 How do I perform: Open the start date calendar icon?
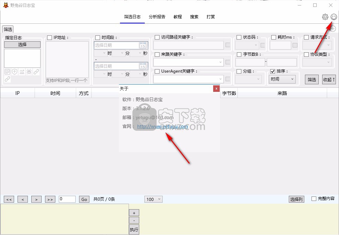click(x=143, y=45)
